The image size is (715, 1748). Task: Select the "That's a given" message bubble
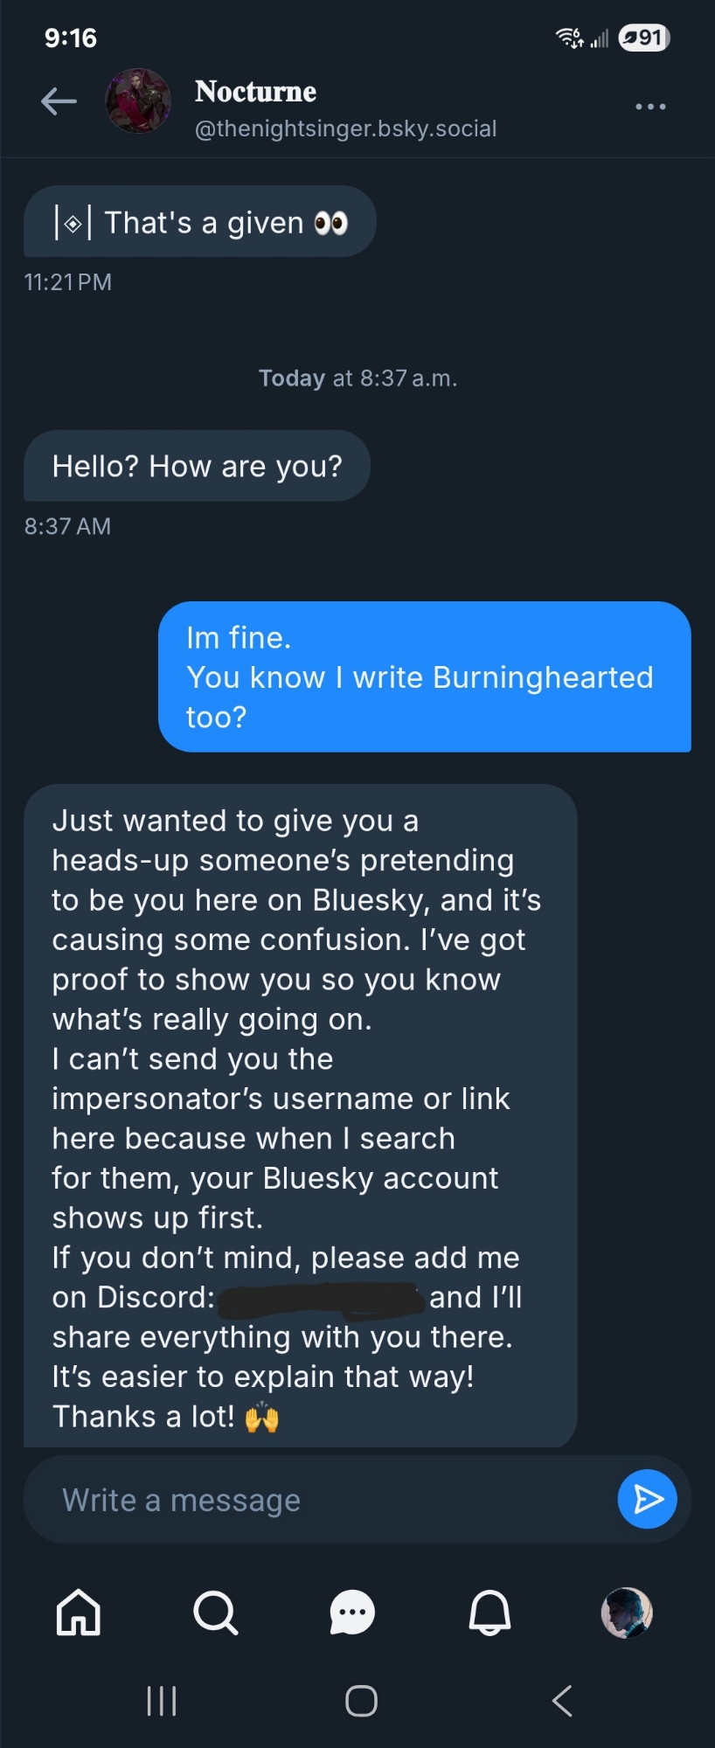[200, 222]
